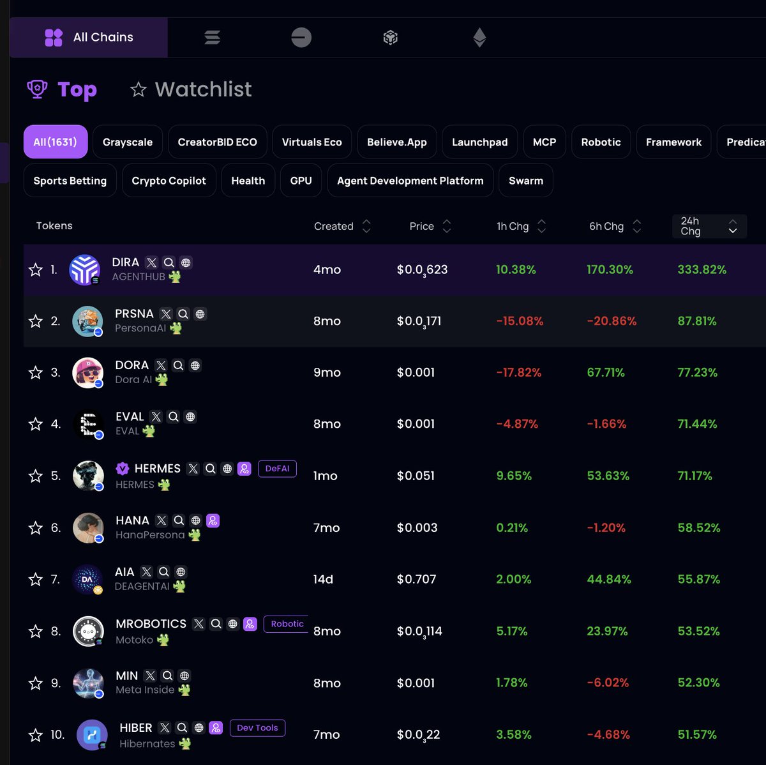Open DIRA's X (Twitter) profile icon
The width and height of the screenshot is (766, 765).
151,262
